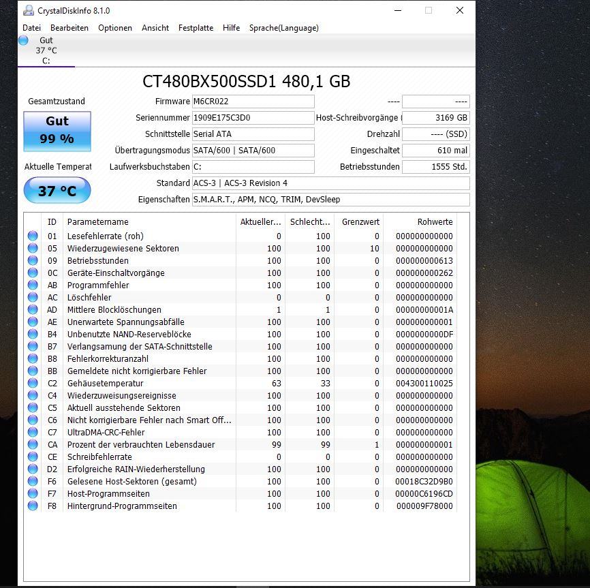Click the Standard field ACS-3 Revision 4
Viewport: 590px width, 588px height.
[330, 183]
